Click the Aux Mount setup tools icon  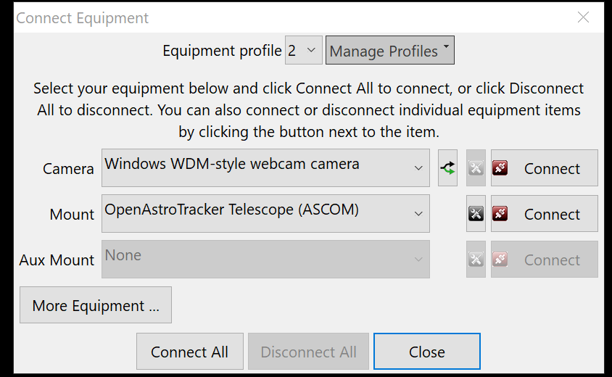click(476, 259)
